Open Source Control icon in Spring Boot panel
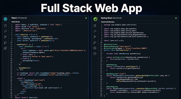The width and height of the screenshot is (181, 99). coord(95,37)
